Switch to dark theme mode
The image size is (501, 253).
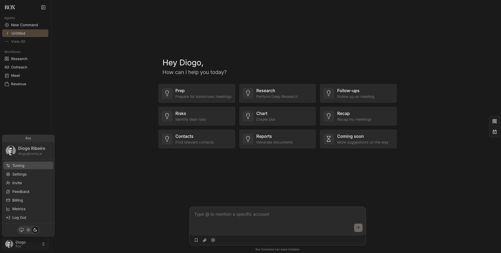coord(35,230)
